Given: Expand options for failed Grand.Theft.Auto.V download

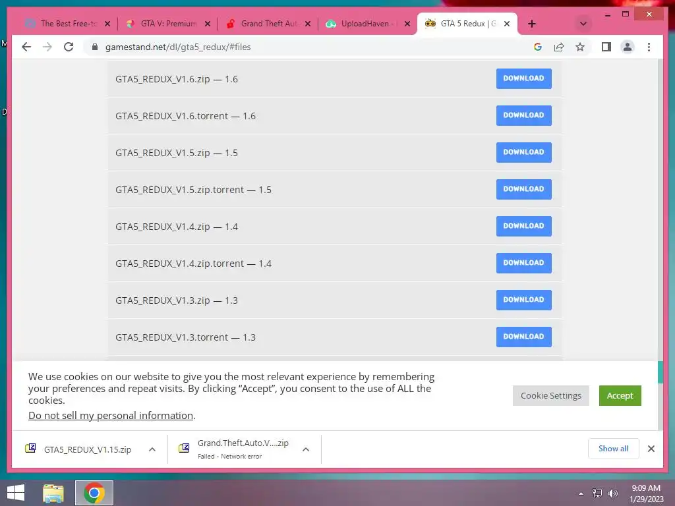Looking at the screenshot, I should pos(306,449).
